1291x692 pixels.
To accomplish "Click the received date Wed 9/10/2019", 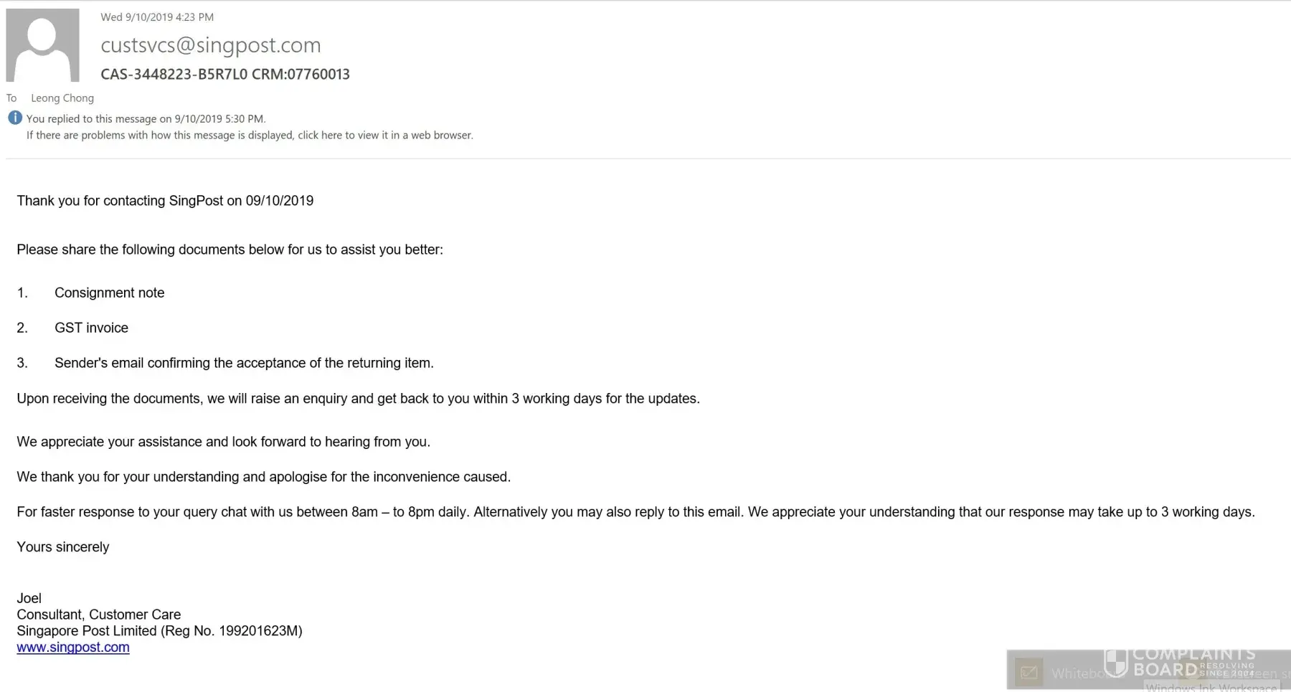I will coord(157,17).
